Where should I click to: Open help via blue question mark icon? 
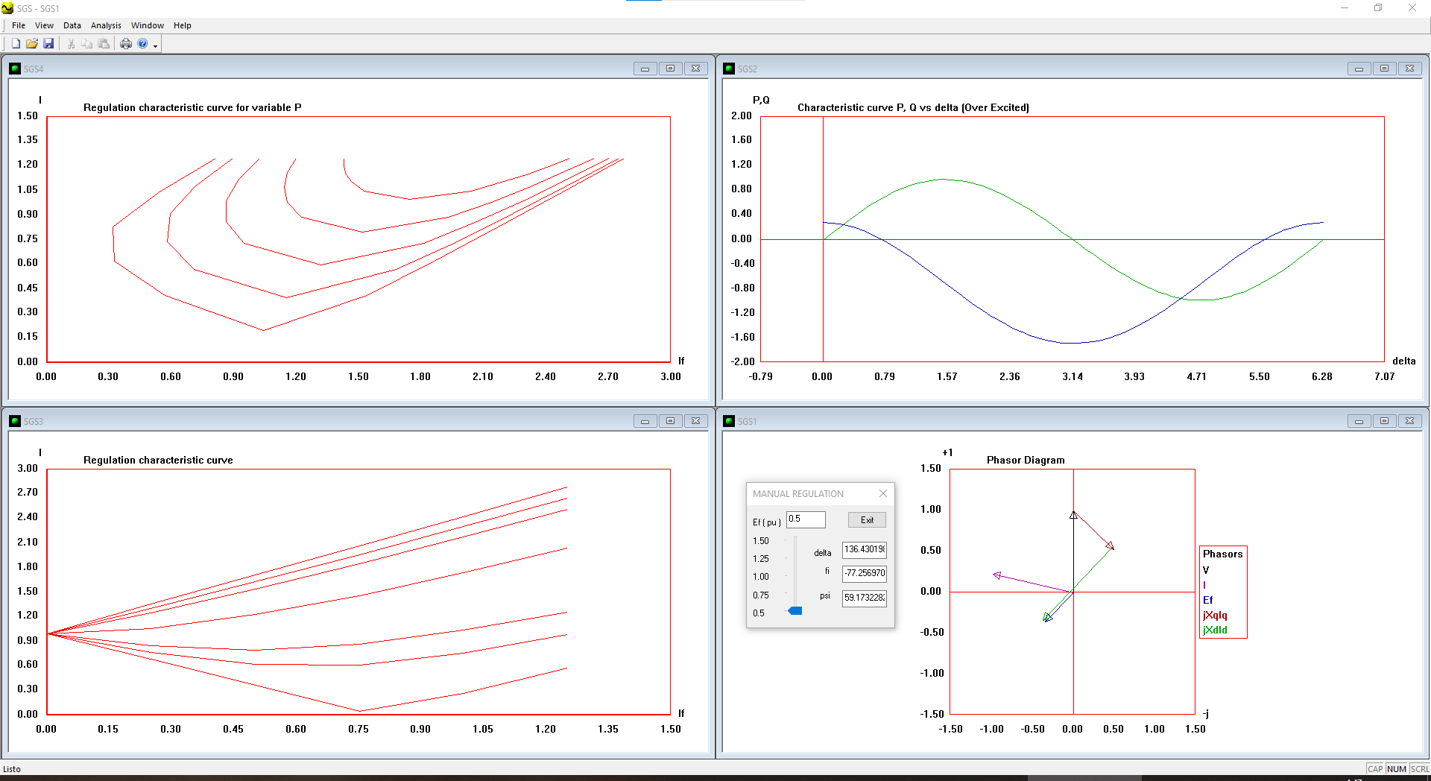tap(142, 44)
